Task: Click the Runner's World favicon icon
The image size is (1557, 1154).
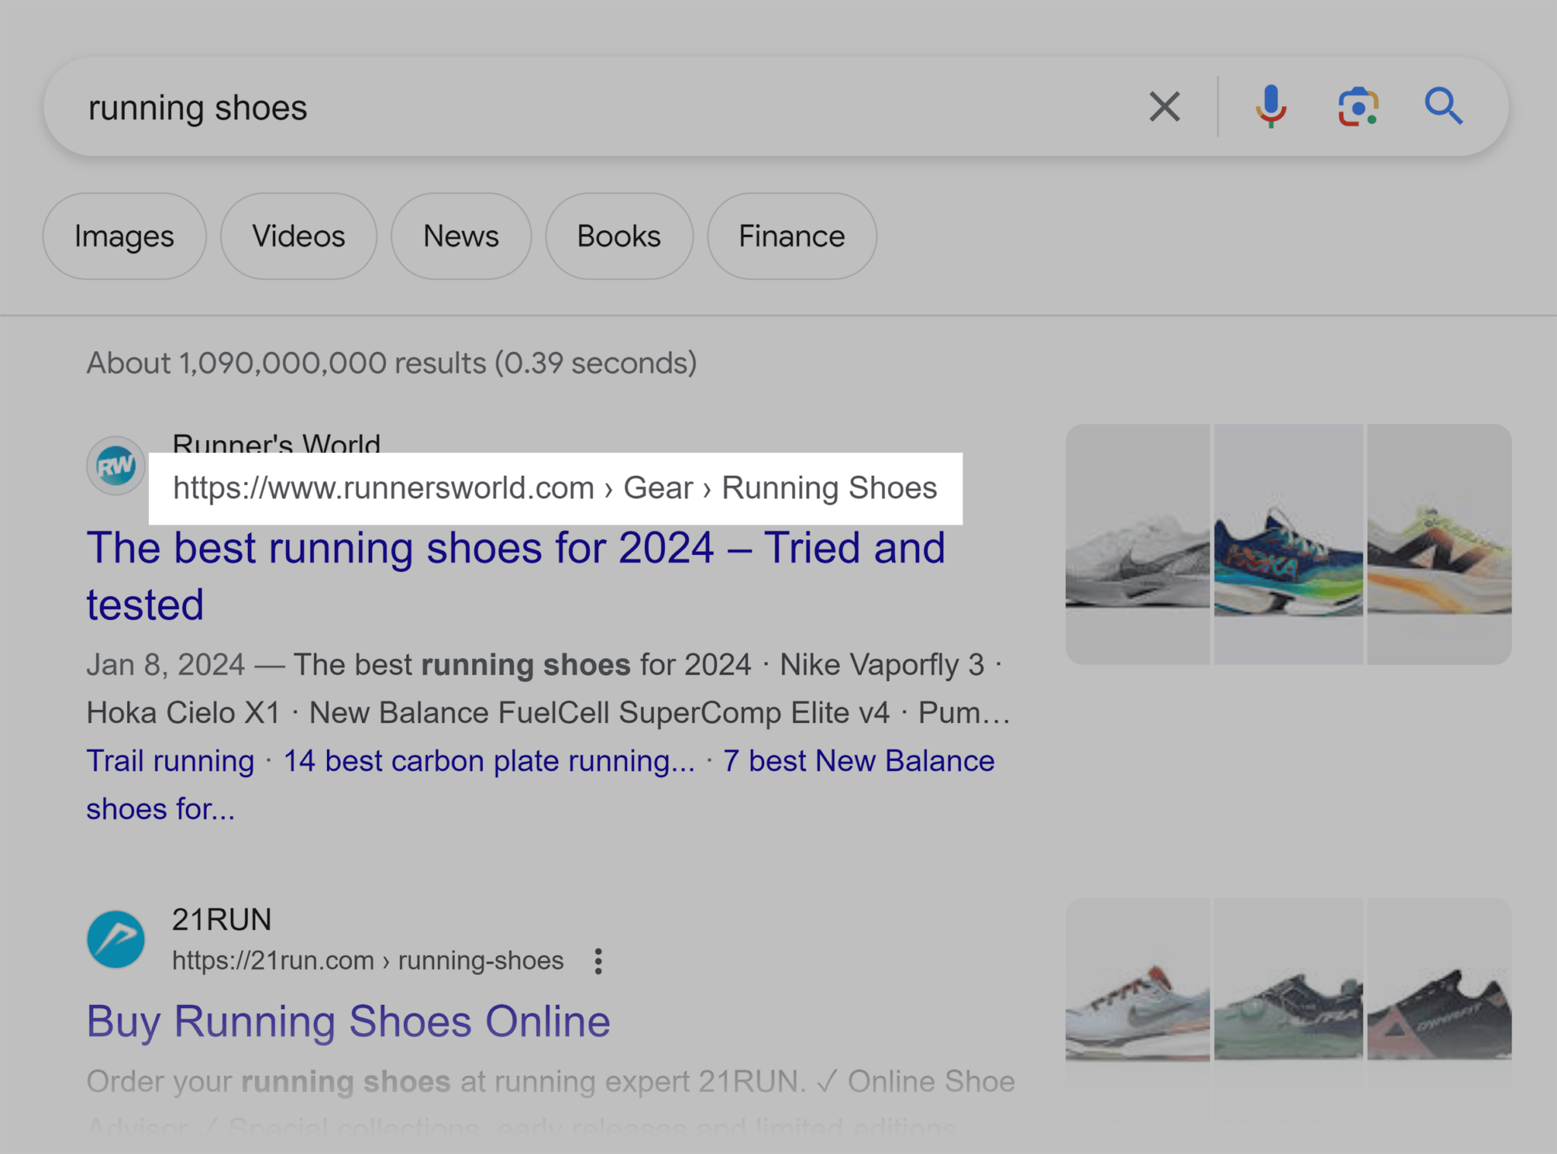Action: 116,465
